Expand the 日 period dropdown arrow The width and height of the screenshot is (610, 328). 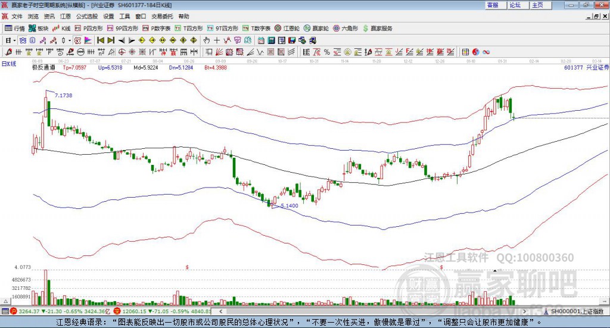15,40
